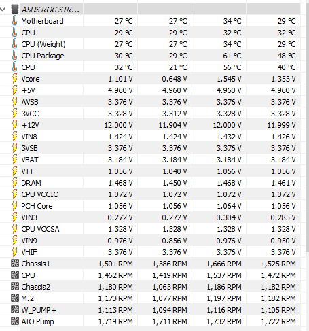Click the fan icon beside AIO Pump
The image size is (309, 331).
[x=15, y=321]
